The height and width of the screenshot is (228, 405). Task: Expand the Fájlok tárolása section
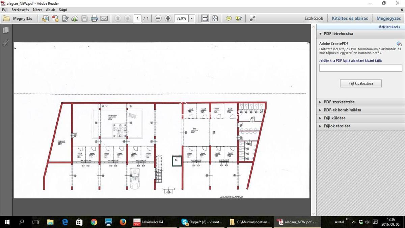[x=337, y=126]
